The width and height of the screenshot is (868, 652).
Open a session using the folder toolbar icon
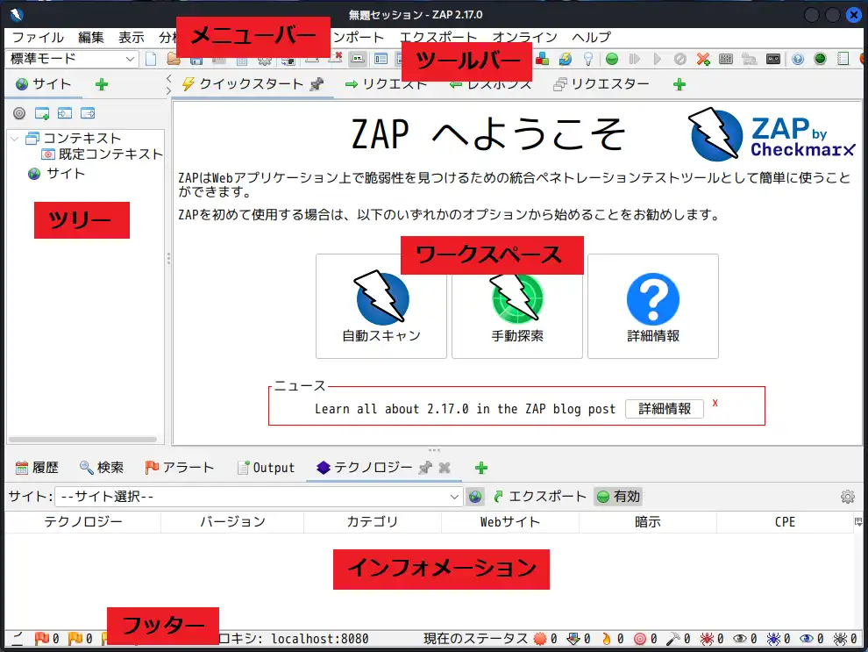coord(173,61)
